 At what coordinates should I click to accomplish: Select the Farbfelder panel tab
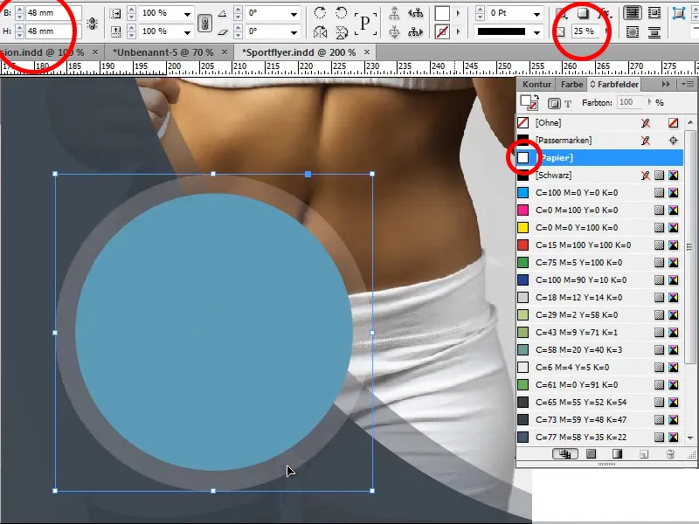(614, 84)
